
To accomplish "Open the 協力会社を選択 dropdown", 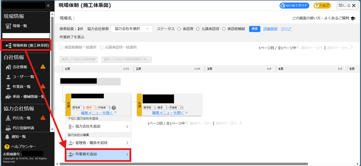I will tap(132, 29).
